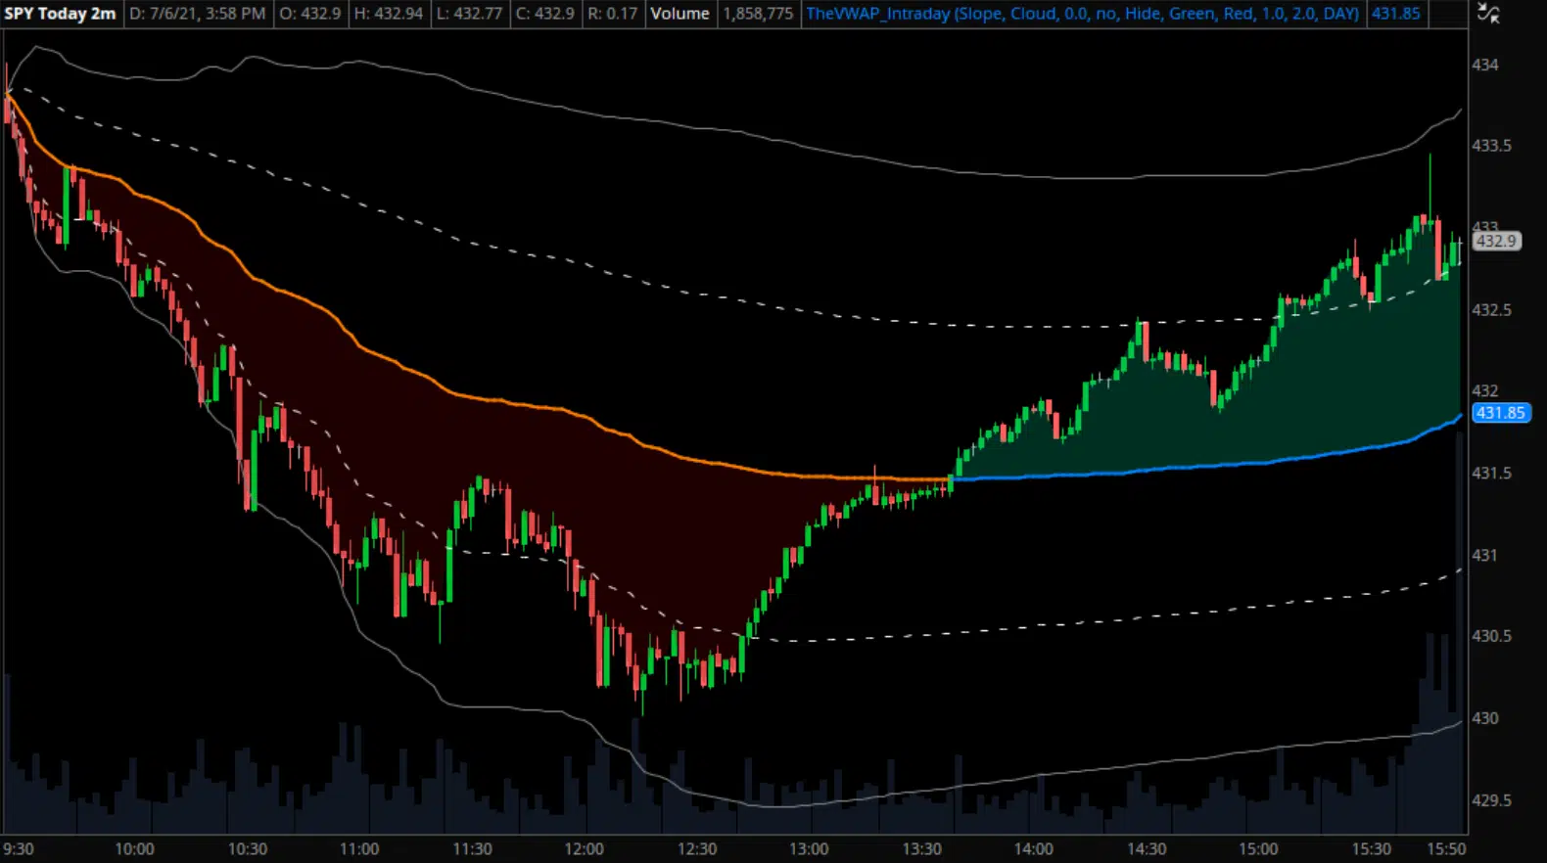Click the 11:00 time axis label
Image resolution: width=1547 pixels, height=863 pixels.
359,849
